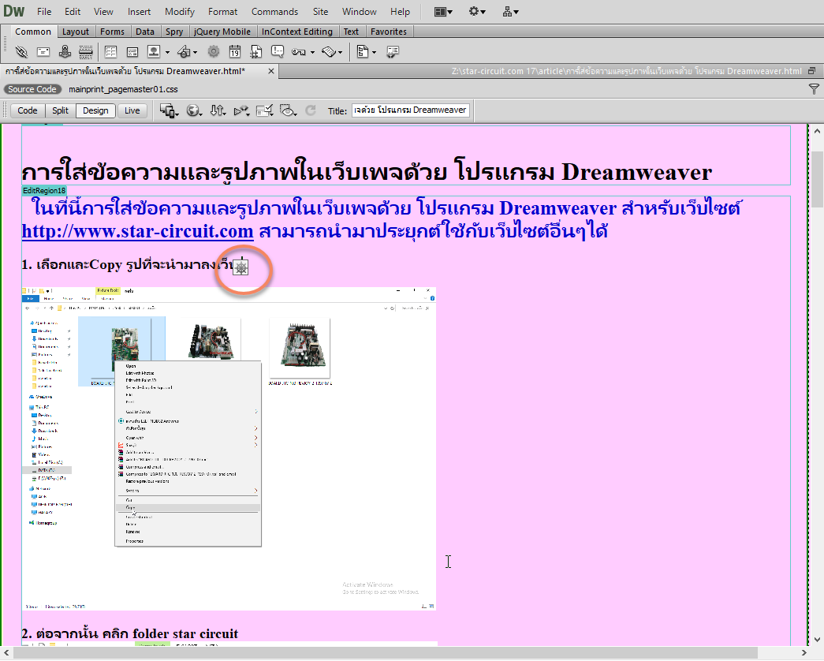The height and width of the screenshot is (661, 824).
Task: Click the horizontal scrollbar right arrow
Action: point(803,653)
